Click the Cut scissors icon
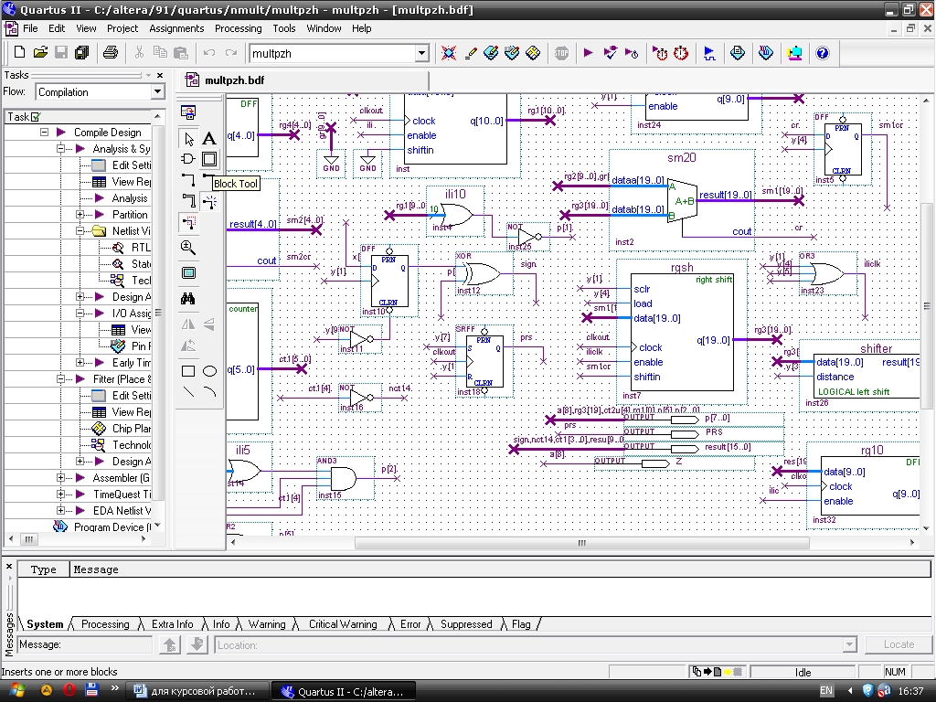Viewport: 936px width, 702px height. pos(139,52)
